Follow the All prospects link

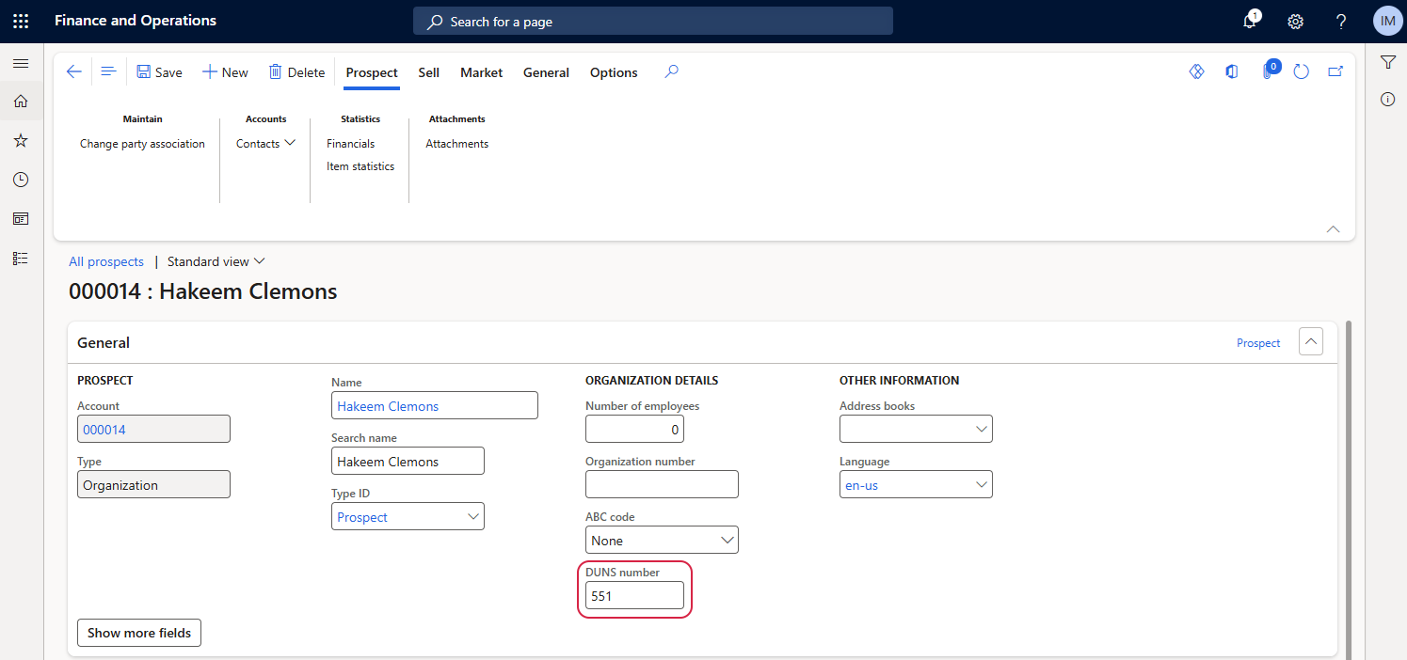[x=106, y=261]
